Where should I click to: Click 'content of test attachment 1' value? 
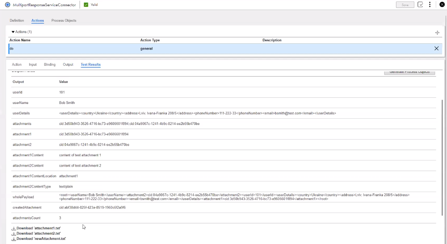(80, 155)
